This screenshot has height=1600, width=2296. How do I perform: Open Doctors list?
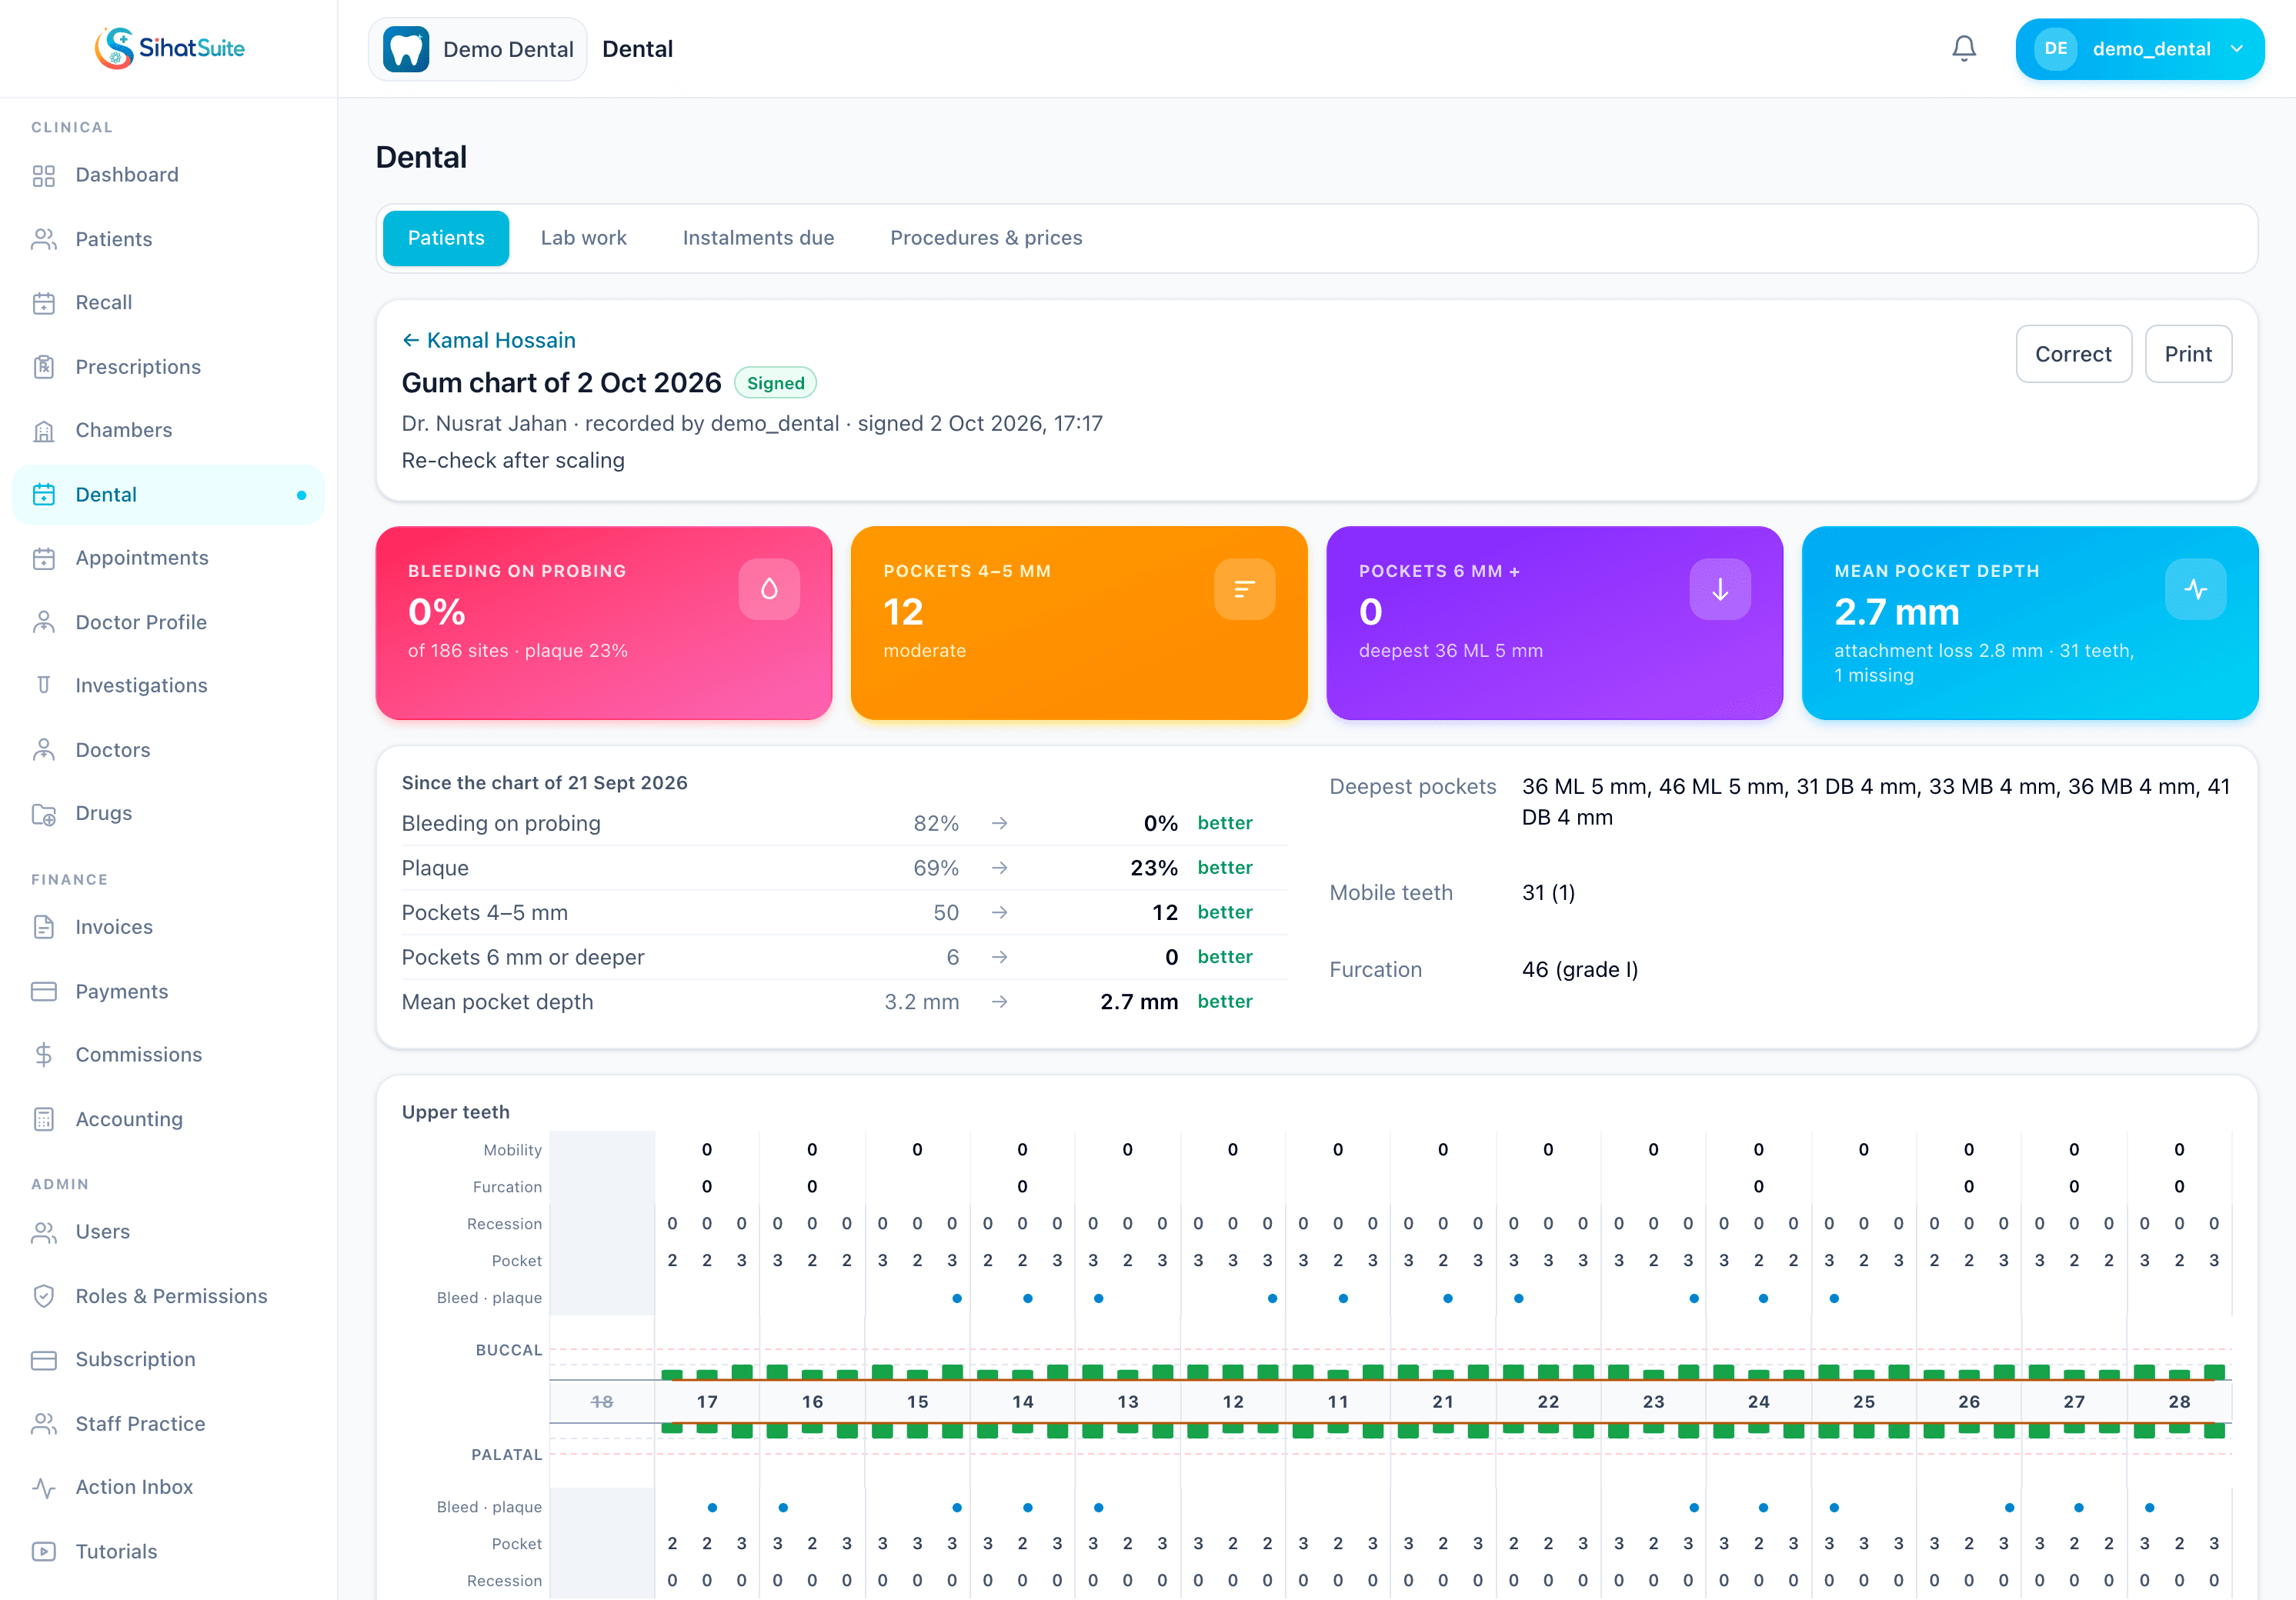tap(168, 750)
